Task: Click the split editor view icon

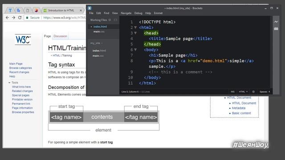Action: (x=115, y=20)
